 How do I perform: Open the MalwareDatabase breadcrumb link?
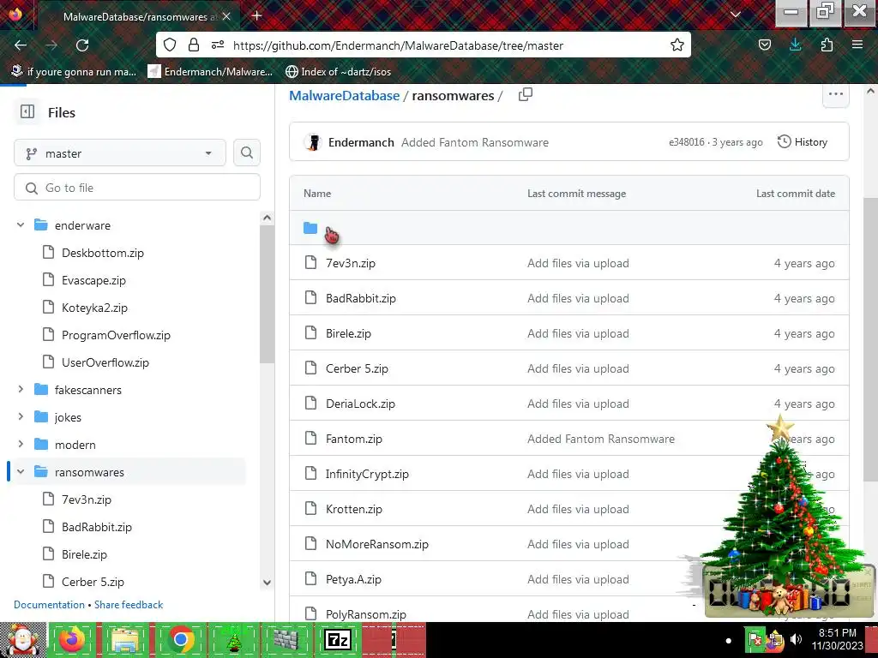(x=345, y=96)
